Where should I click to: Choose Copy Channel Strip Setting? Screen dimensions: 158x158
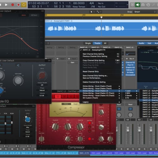tap(100, 60)
